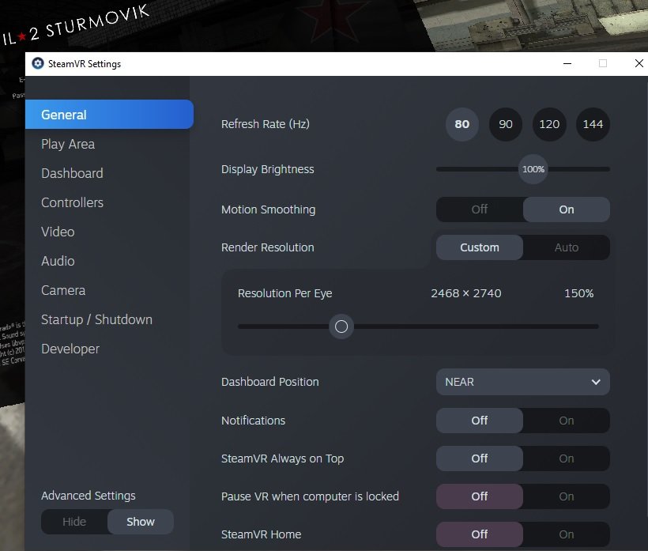Set Render Resolution to Auto
Screen dimensions: 648x551
(566, 247)
